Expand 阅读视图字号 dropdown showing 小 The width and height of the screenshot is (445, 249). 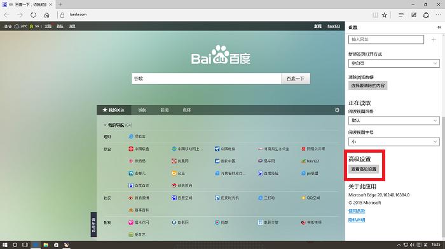394,141
